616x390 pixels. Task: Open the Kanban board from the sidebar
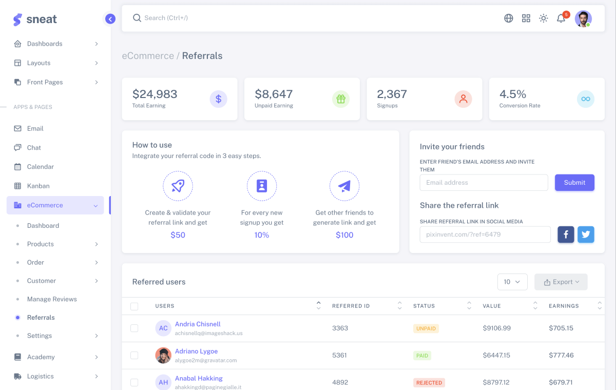(39, 186)
